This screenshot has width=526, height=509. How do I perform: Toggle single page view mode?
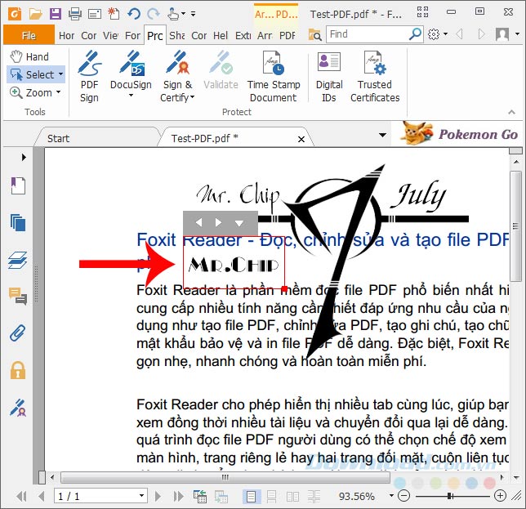click(252, 496)
